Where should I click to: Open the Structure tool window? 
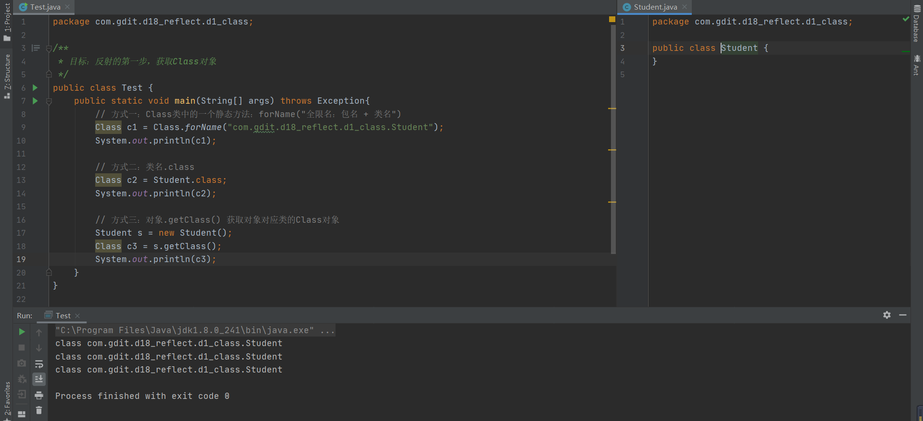(x=7, y=76)
